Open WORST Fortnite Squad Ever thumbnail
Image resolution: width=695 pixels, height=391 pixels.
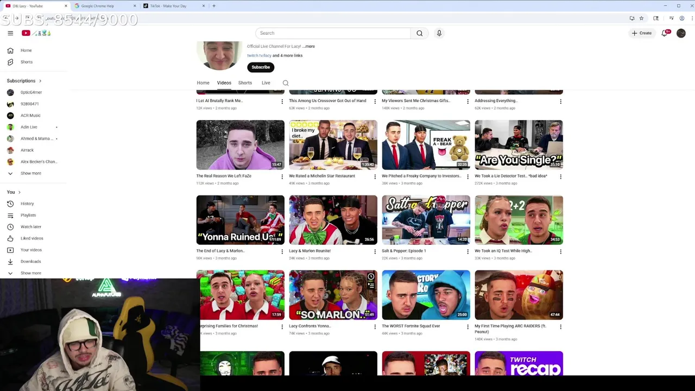point(426,295)
